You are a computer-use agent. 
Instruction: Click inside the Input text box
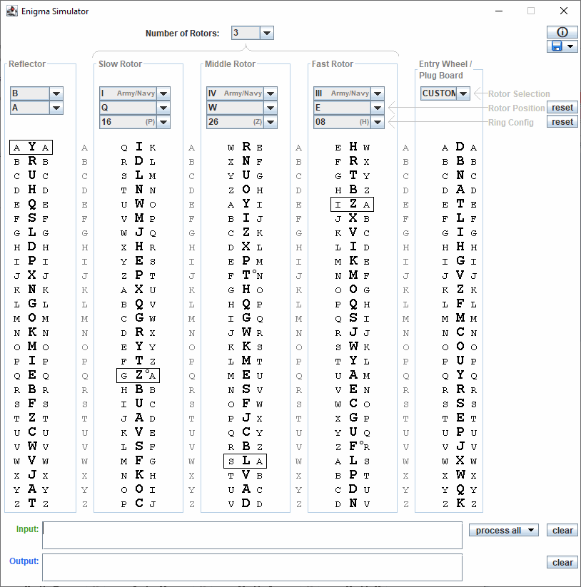coord(252,535)
